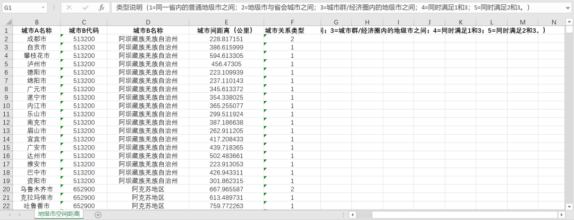Image resolution: width=574 pixels, height=220 pixels.
Task: Click header cell 城市A名称
Action: [37, 31]
